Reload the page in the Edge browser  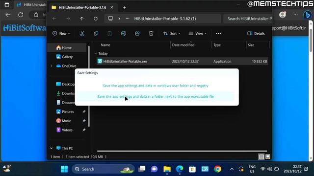coord(21,15)
